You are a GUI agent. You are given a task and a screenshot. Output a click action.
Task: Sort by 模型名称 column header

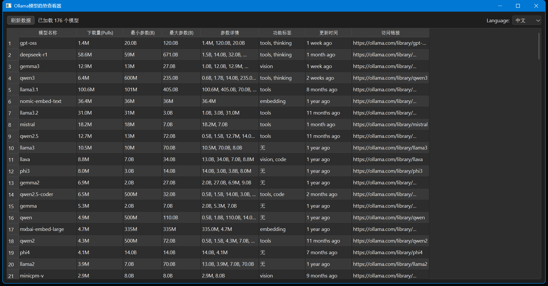pos(48,33)
